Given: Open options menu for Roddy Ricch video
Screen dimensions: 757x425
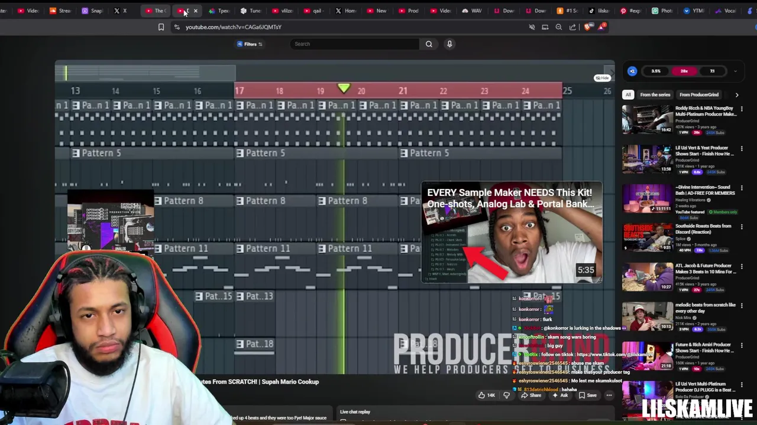Looking at the screenshot, I should coord(742,109).
